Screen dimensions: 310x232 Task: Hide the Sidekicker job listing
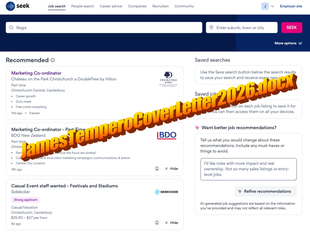point(172,223)
